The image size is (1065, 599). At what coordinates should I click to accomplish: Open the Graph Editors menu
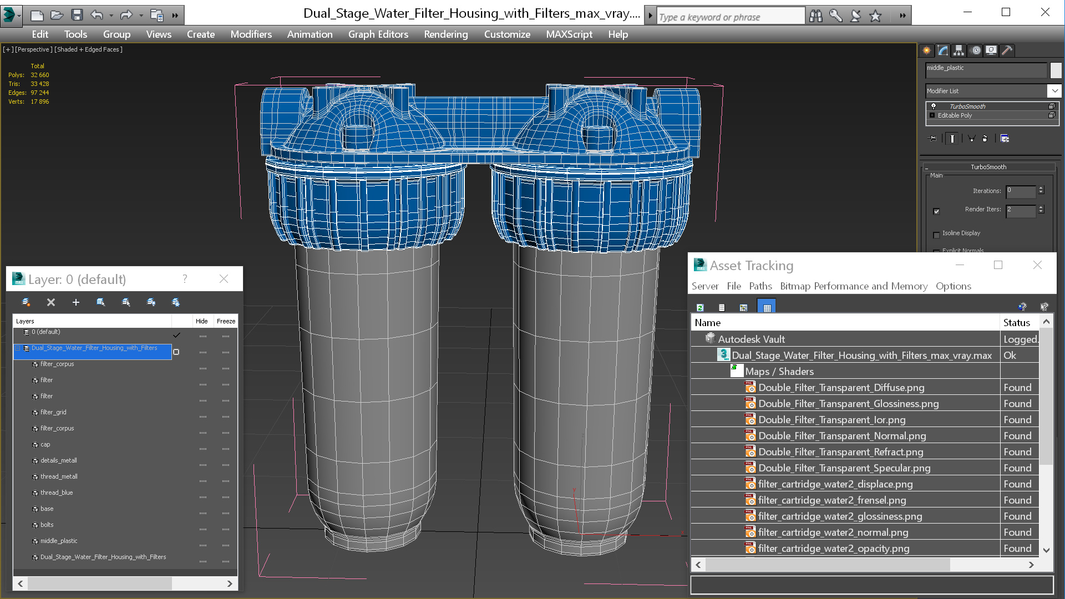[x=378, y=34]
